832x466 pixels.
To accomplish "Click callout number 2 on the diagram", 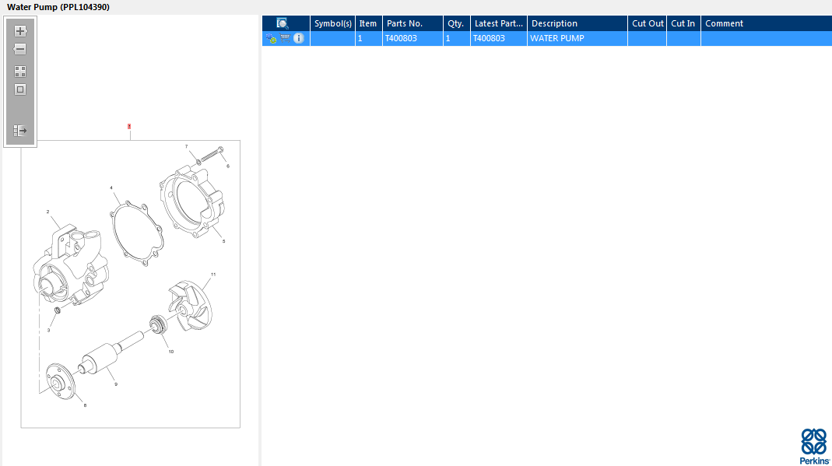I will point(47,212).
